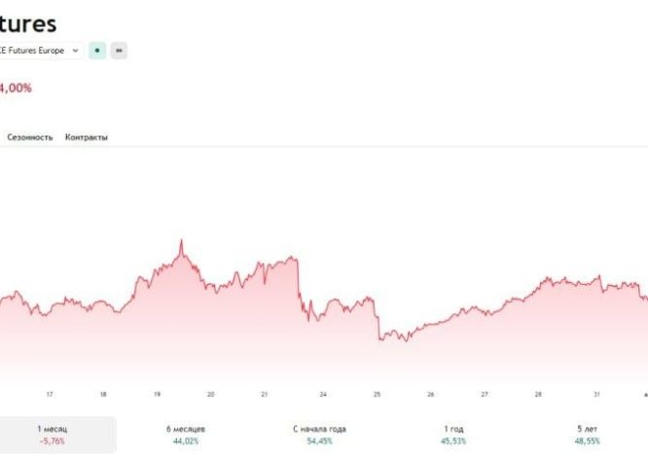Click date label 19 on time axis
The height and width of the screenshot is (457, 648).
tap(157, 394)
